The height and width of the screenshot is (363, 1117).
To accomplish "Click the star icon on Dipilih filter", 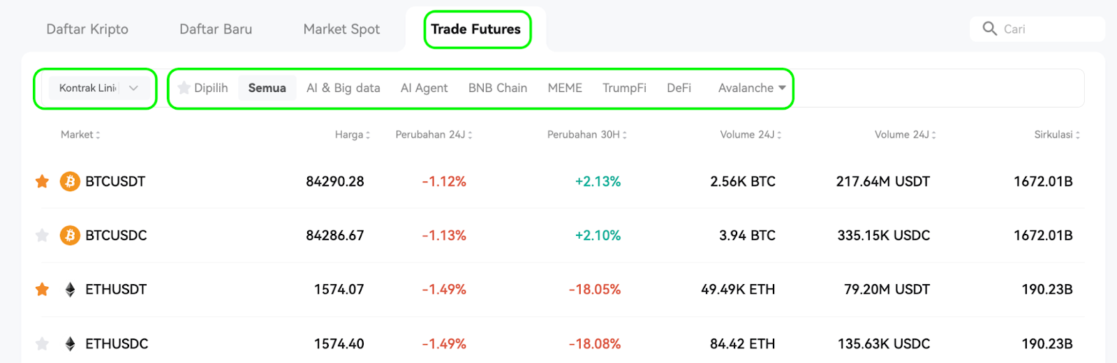I will pos(184,88).
